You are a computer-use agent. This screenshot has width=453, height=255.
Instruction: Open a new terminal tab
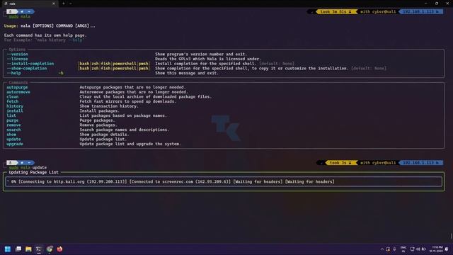click(64, 4)
